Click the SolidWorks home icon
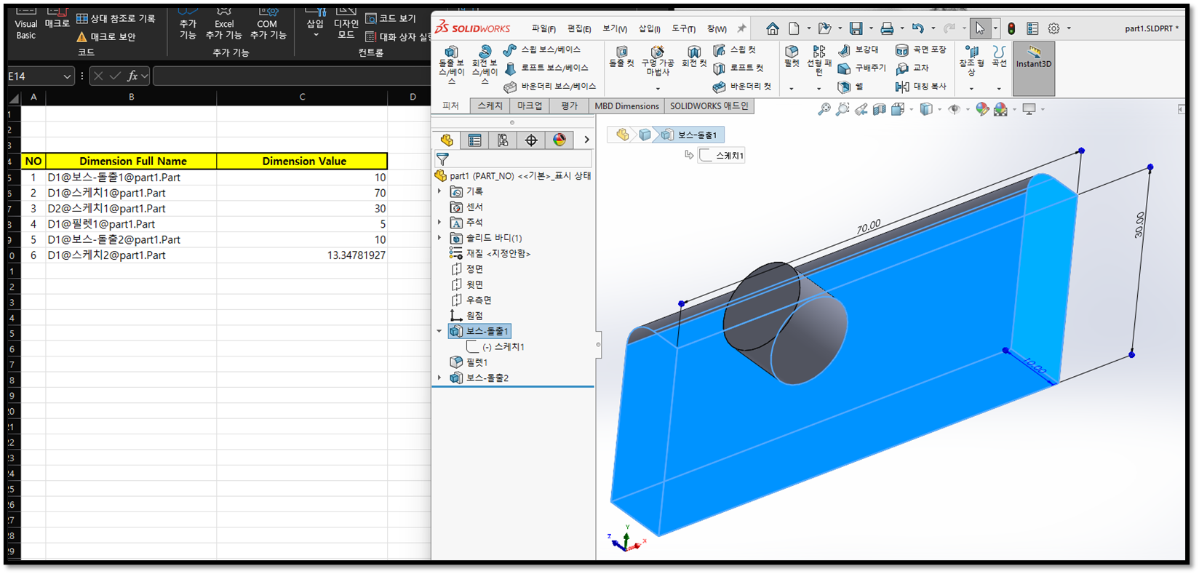Image resolution: width=1199 pixels, height=574 pixels. [773, 28]
